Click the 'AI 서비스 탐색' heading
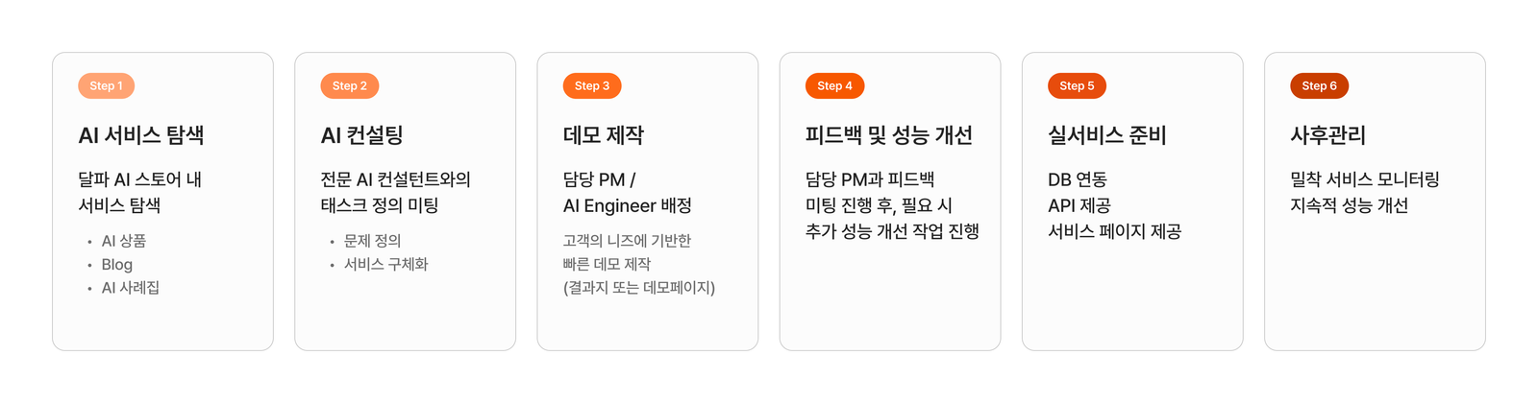 (141, 135)
